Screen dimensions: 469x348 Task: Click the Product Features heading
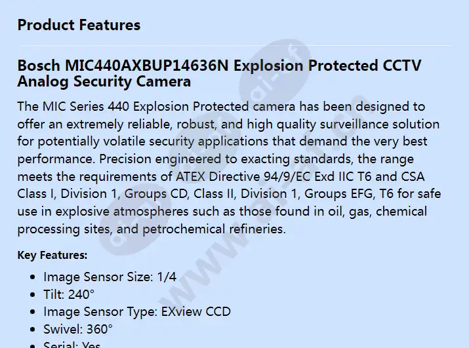79,25
